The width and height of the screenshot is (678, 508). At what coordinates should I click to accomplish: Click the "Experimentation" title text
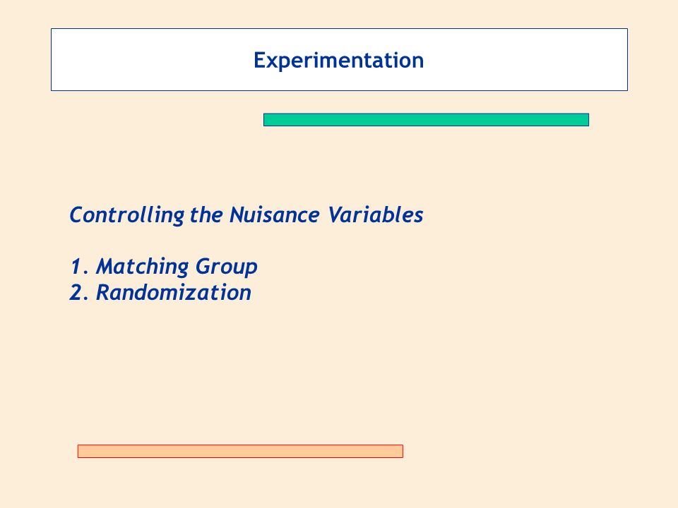tap(338, 61)
